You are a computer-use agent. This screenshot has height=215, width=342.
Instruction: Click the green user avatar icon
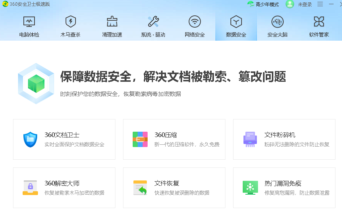[x=289, y=4]
